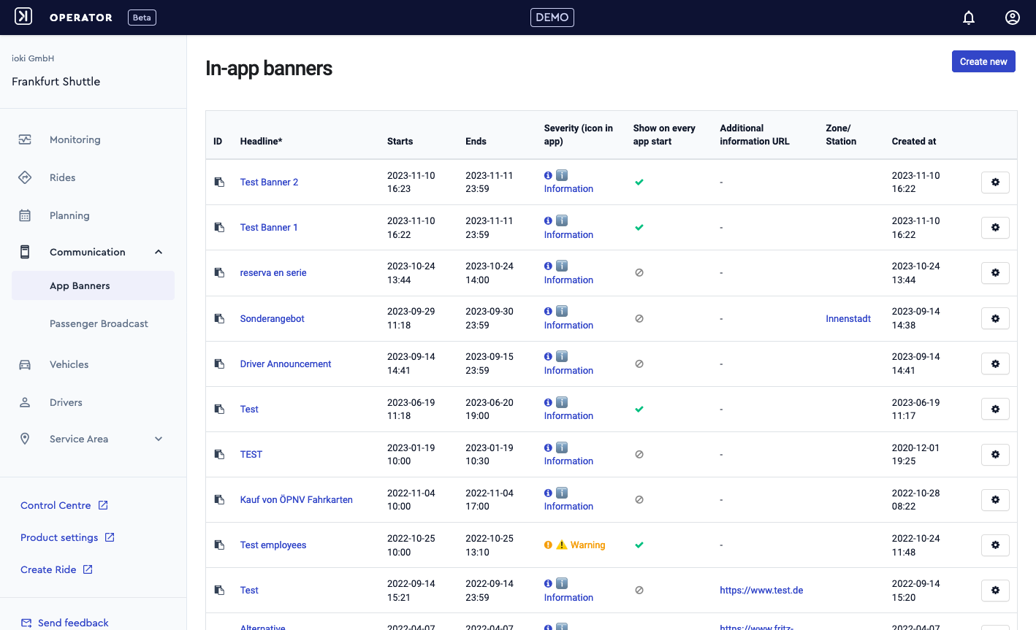Screen dimensions: 1036x630
Task: Click the external link icon beside Control Centre
Action: point(103,505)
